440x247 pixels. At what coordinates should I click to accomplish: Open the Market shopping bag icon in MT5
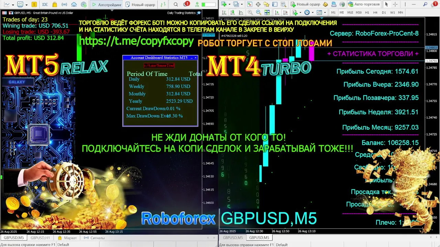55,4
